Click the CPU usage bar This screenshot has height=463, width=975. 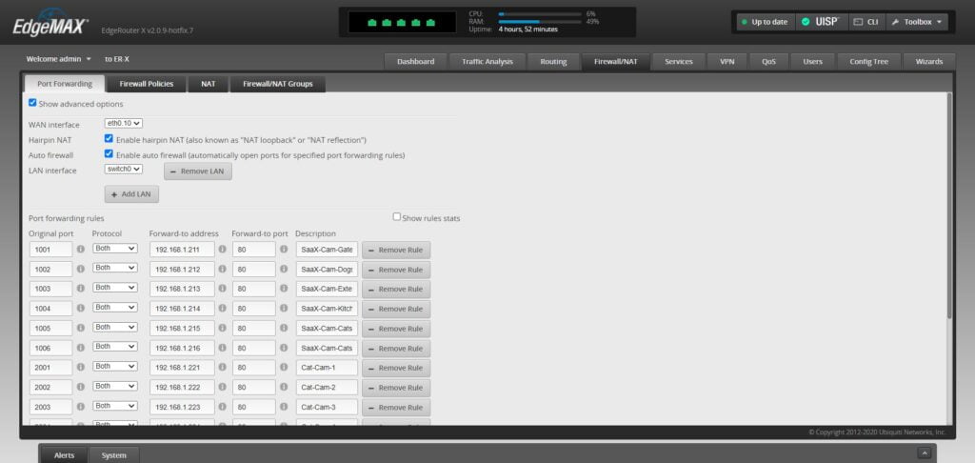click(x=540, y=13)
